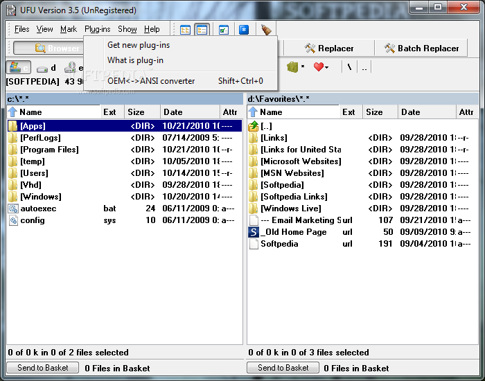
Task: Click '0 of 2 files selected' status
Action: tap(68, 353)
